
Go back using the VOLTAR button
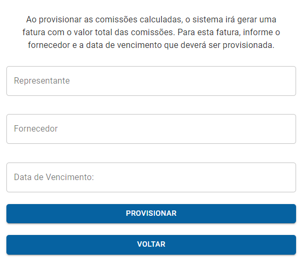pyautogui.click(x=151, y=245)
